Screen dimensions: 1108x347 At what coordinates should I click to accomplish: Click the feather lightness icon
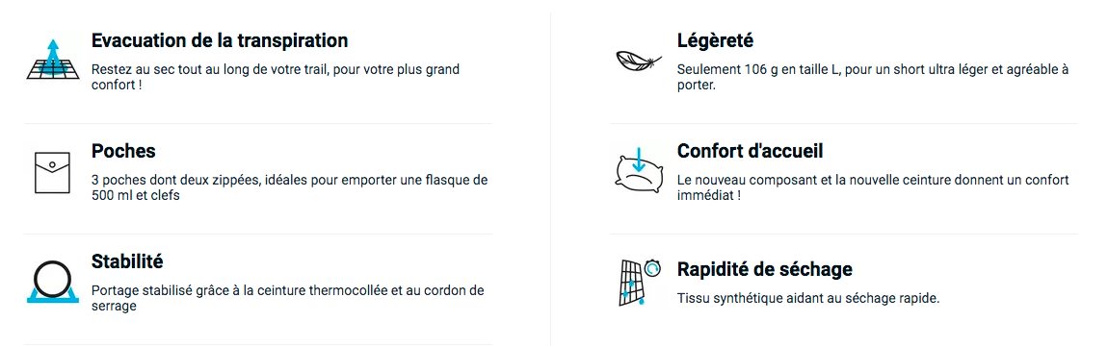(x=638, y=62)
